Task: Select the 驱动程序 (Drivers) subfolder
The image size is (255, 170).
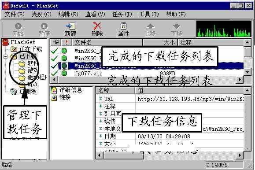Action: tap(37, 78)
